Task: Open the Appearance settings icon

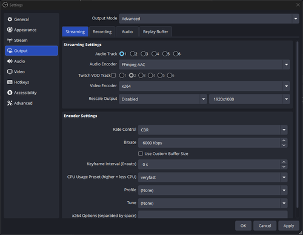Action: [10, 30]
